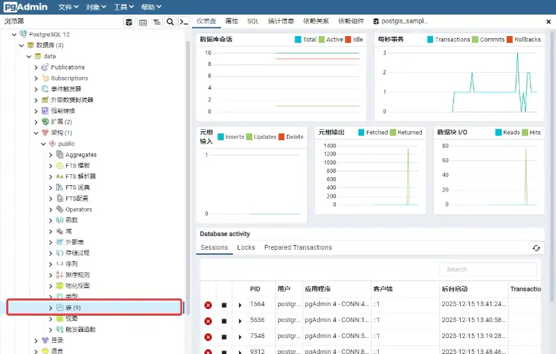Open the Query Tool toolbar icon
This screenshot has width=556, height=354.
(x=129, y=22)
